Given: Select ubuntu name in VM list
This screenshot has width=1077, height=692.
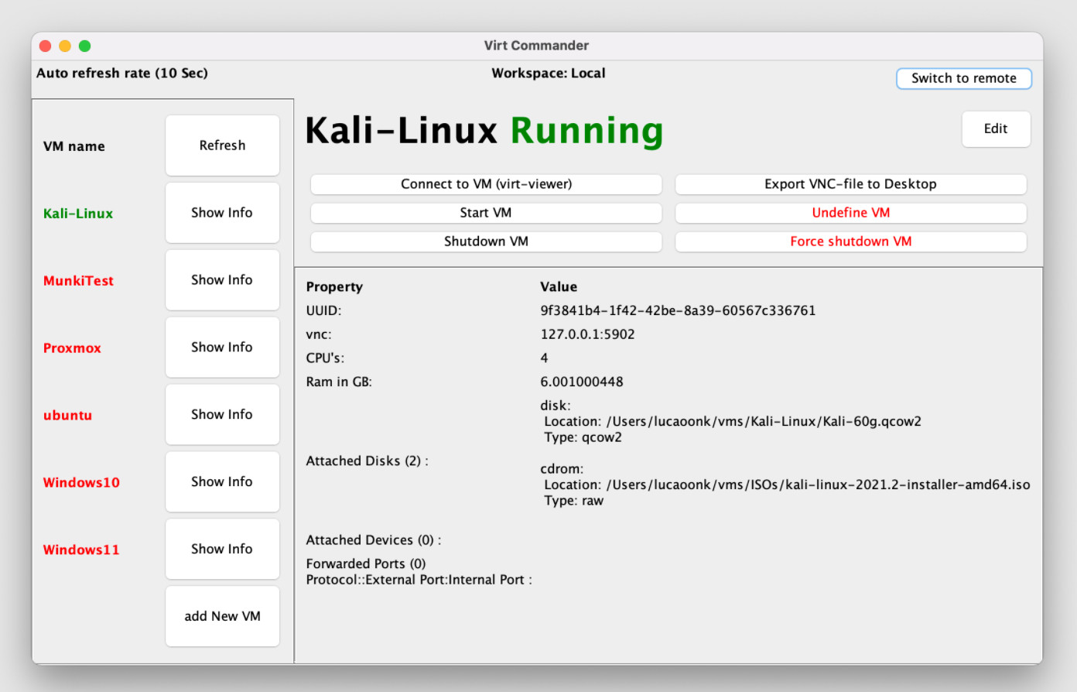Looking at the screenshot, I should (67, 416).
